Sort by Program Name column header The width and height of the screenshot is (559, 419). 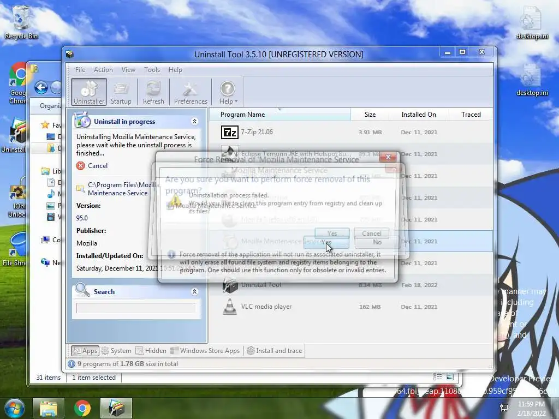[x=279, y=115]
